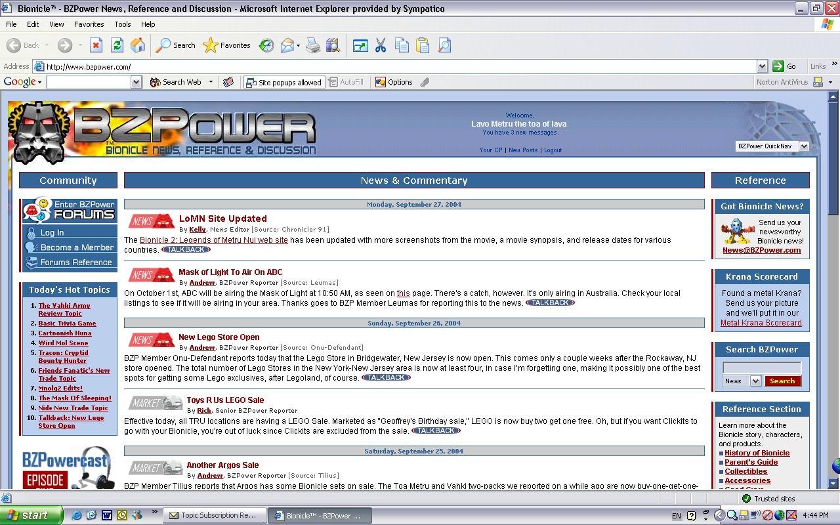
Task: Go to the Home page icon
Action: tap(138, 45)
